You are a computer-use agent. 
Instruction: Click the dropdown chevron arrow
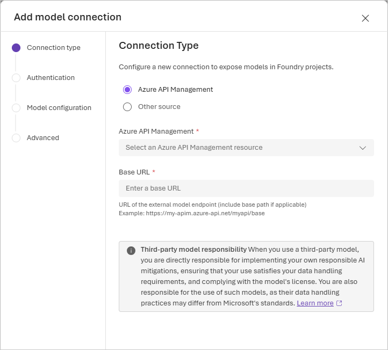(363, 148)
